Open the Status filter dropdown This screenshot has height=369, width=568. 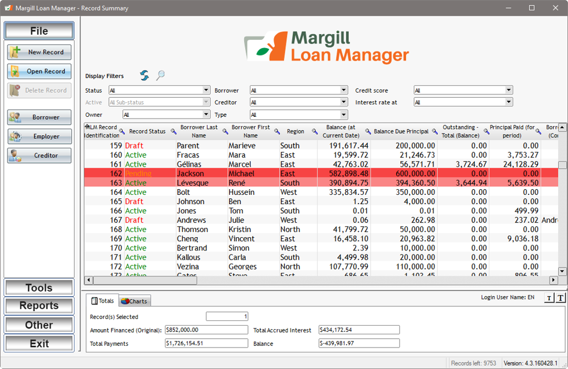(206, 90)
